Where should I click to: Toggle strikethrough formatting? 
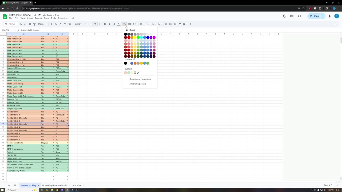tap(114, 24)
